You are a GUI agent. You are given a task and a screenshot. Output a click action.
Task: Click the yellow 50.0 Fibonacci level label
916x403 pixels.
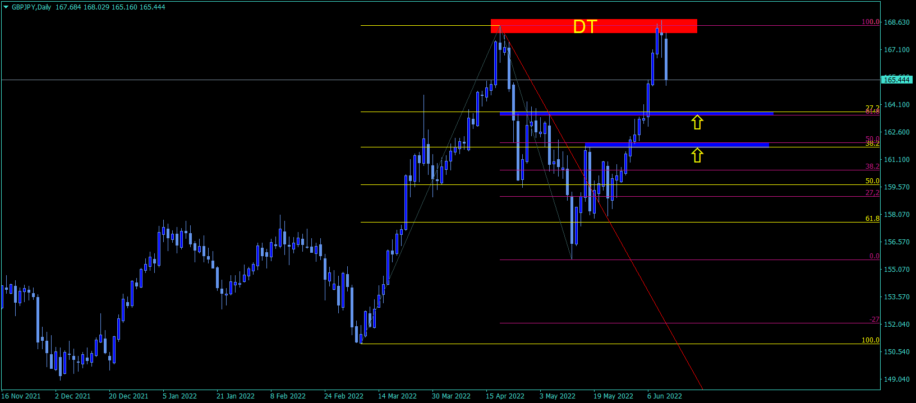pos(872,181)
